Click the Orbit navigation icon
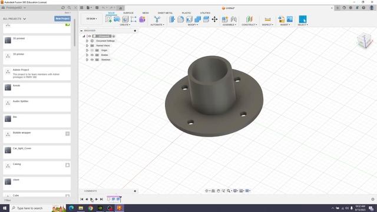 (207, 191)
